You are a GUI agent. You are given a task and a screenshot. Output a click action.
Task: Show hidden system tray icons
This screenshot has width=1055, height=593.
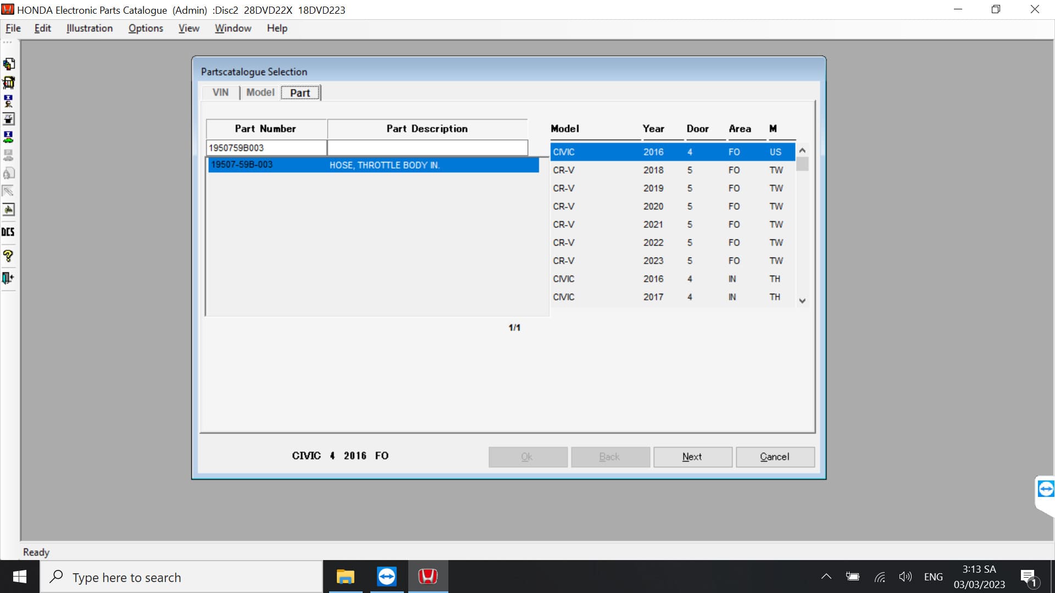(x=826, y=577)
